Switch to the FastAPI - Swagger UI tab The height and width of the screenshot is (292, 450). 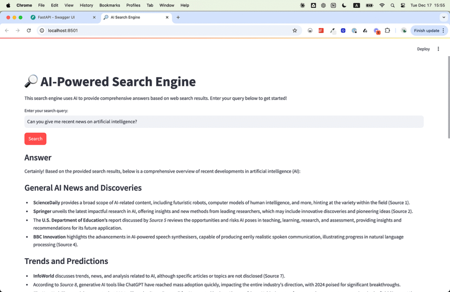click(62, 18)
